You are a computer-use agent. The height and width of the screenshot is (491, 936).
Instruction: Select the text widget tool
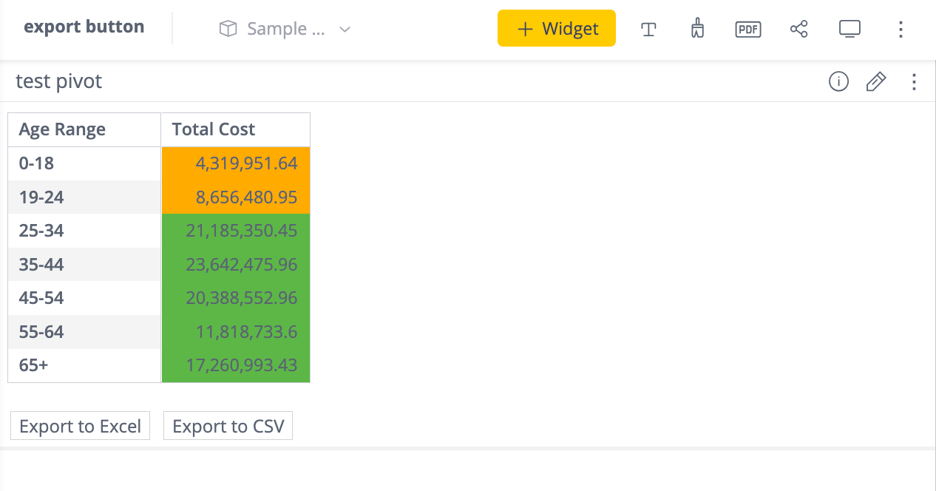click(648, 29)
